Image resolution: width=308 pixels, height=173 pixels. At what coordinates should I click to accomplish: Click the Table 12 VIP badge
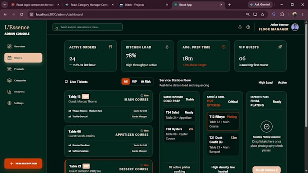pyautogui.click(x=86, y=96)
